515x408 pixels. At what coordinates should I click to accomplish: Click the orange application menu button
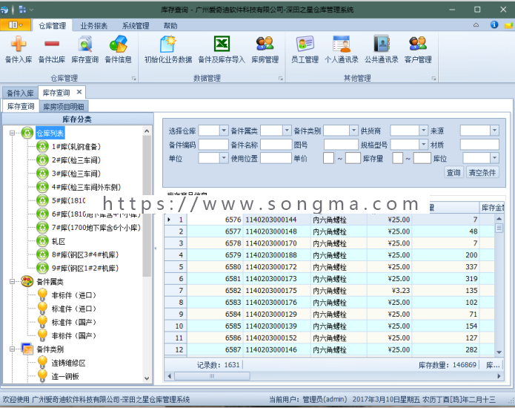16,25
